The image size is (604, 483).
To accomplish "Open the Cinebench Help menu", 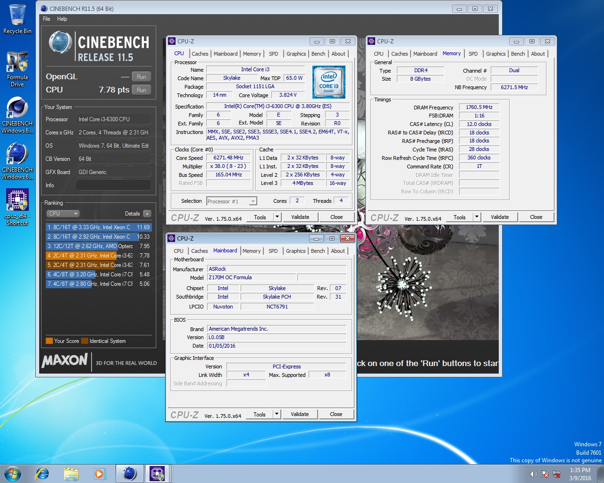I will tap(62, 19).
